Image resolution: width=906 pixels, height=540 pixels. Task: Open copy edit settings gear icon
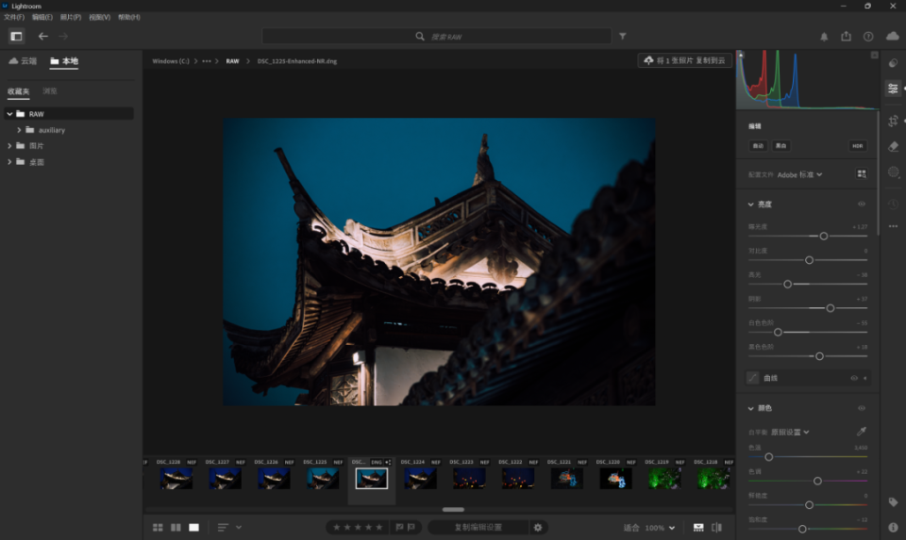click(x=538, y=528)
